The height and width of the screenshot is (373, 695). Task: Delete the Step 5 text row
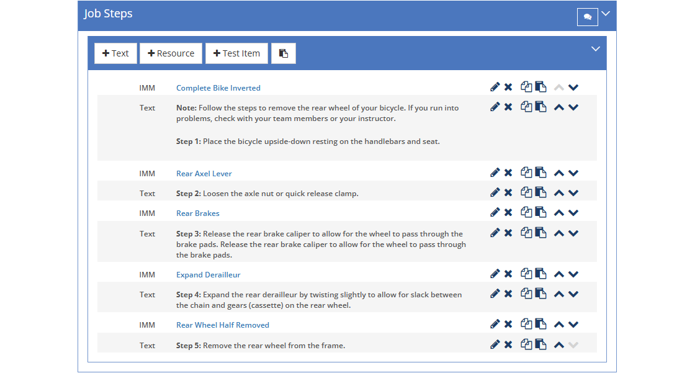click(508, 344)
